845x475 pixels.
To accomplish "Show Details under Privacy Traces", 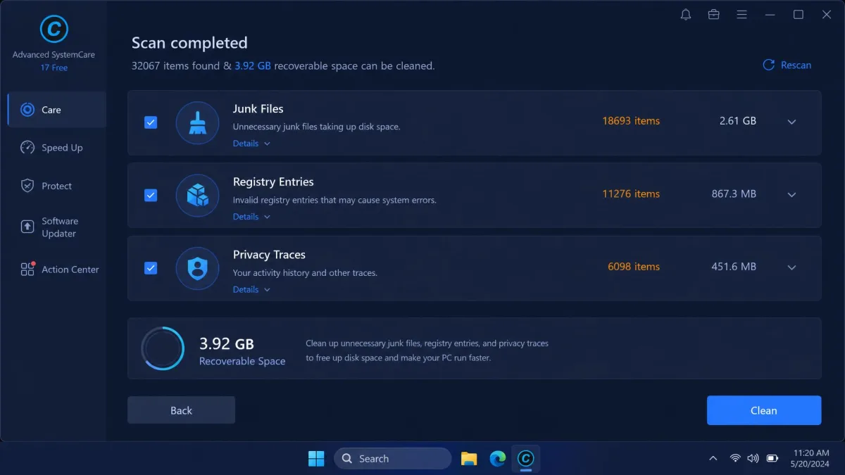I will coord(251,289).
